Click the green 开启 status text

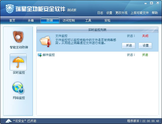[x=145, y=55]
